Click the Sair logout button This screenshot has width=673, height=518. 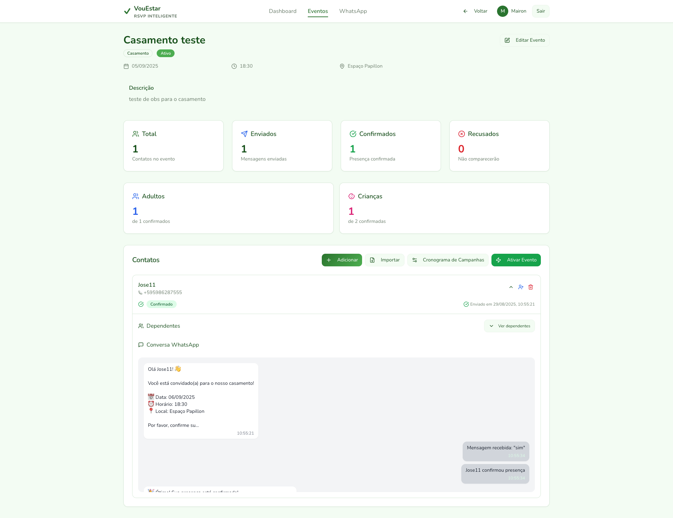[541, 11]
